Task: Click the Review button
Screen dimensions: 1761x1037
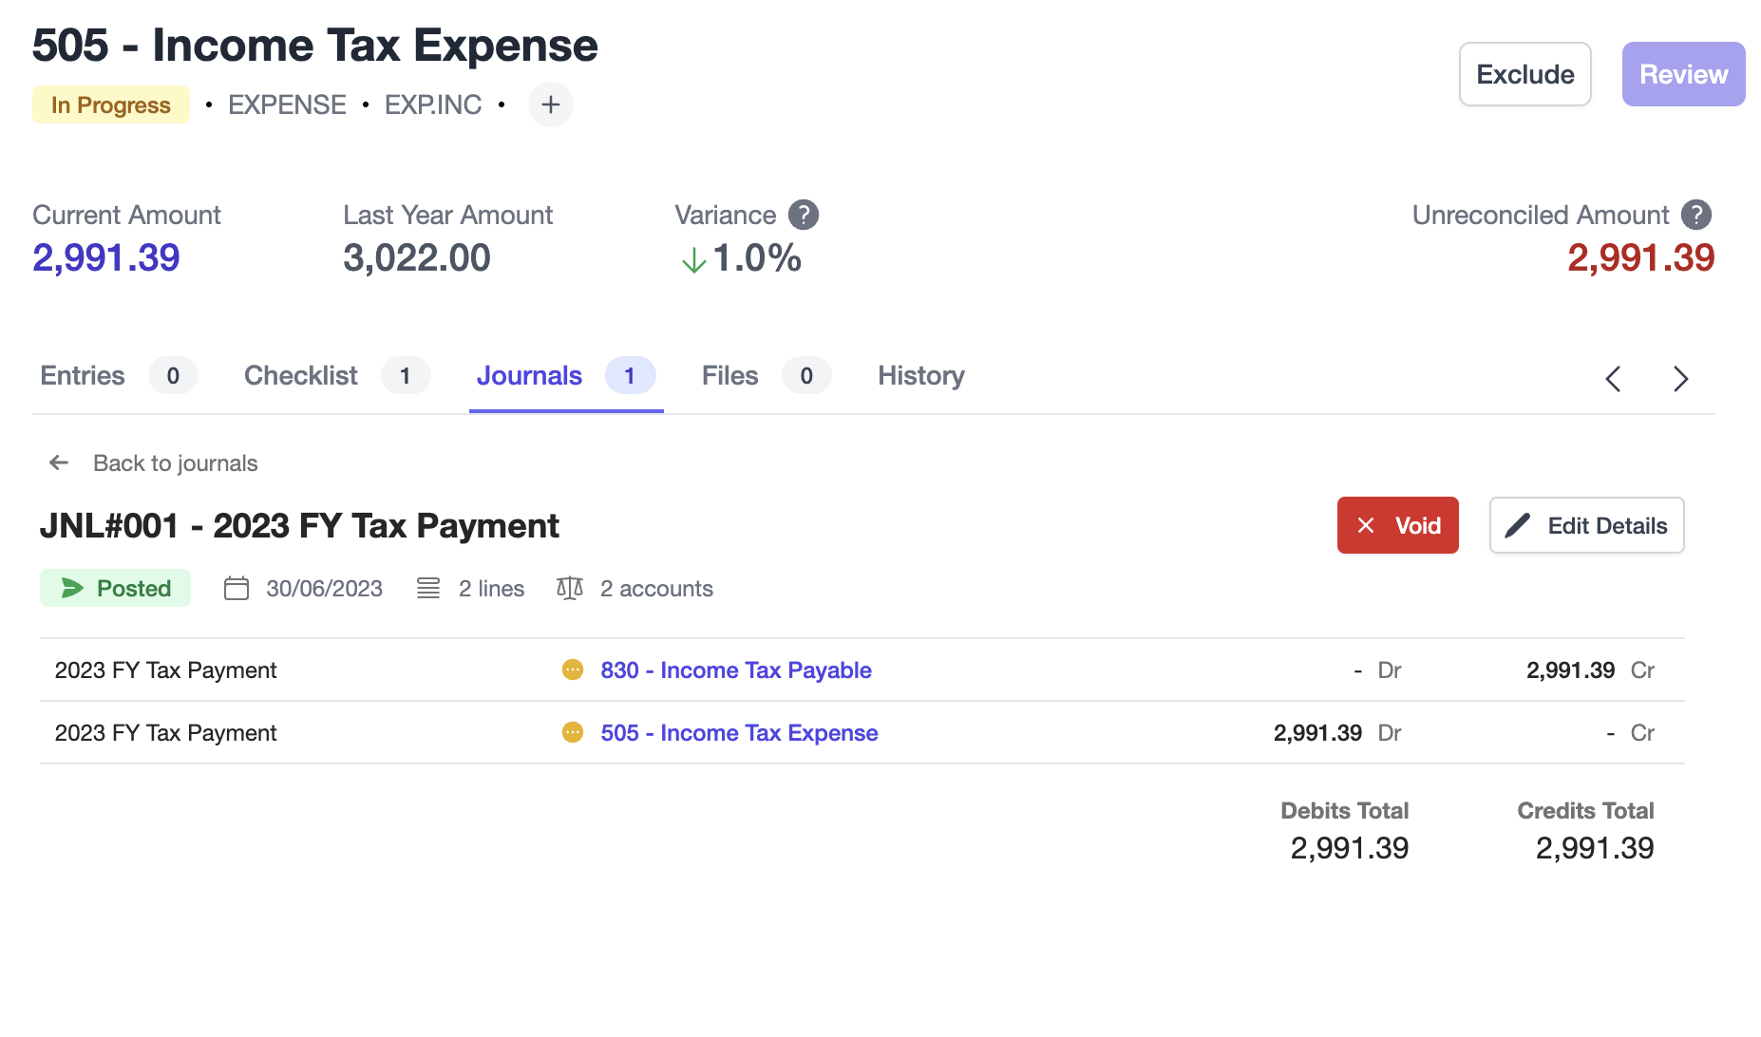Action: (1683, 74)
